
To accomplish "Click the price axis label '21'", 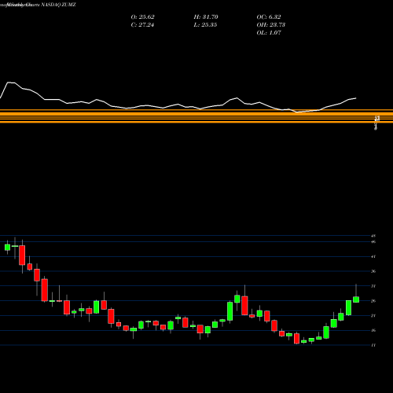I will 373,316.
